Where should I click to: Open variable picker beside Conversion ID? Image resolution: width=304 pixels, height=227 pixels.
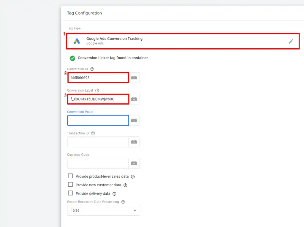click(x=134, y=77)
